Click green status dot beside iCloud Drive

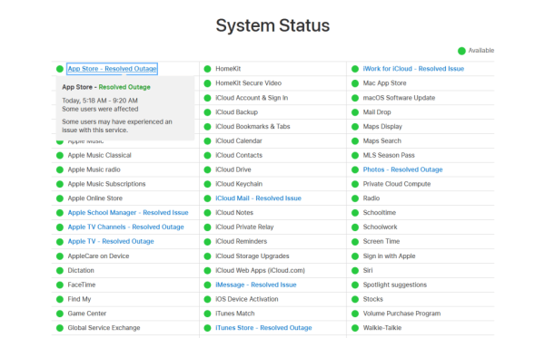pos(207,169)
